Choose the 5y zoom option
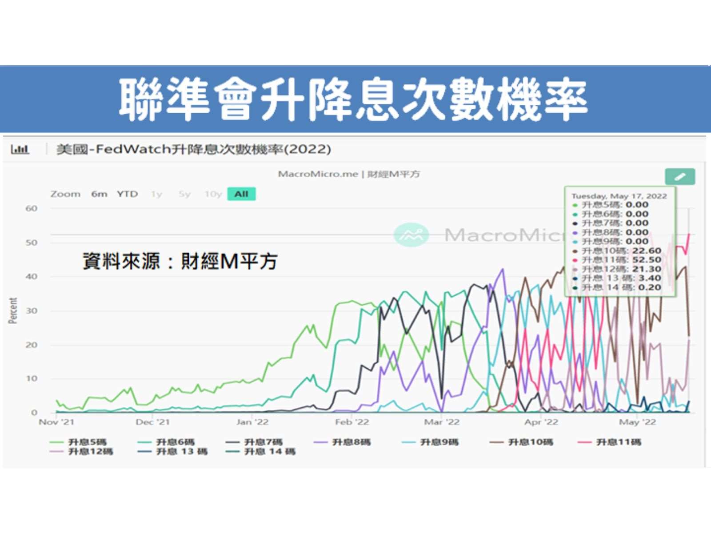This screenshot has width=711, height=533. click(x=184, y=194)
